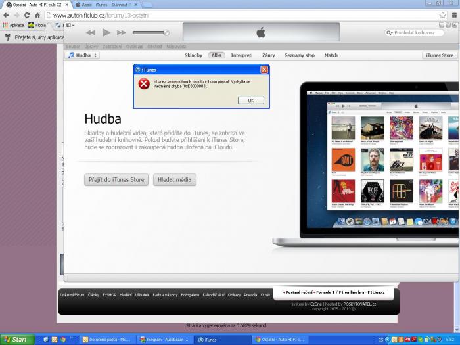Expand the Hudba library dropdown
460x345 pixels.
coord(83,55)
